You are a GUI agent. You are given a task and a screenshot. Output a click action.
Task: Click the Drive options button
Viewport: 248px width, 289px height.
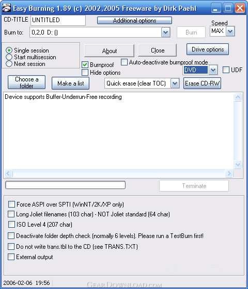[208, 49]
